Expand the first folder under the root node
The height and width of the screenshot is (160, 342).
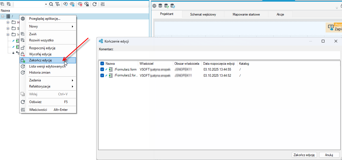click(x=8, y=22)
